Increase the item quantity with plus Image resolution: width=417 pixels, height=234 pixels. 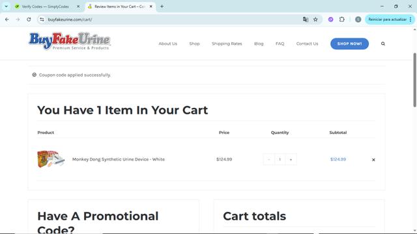click(x=291, y=159)
